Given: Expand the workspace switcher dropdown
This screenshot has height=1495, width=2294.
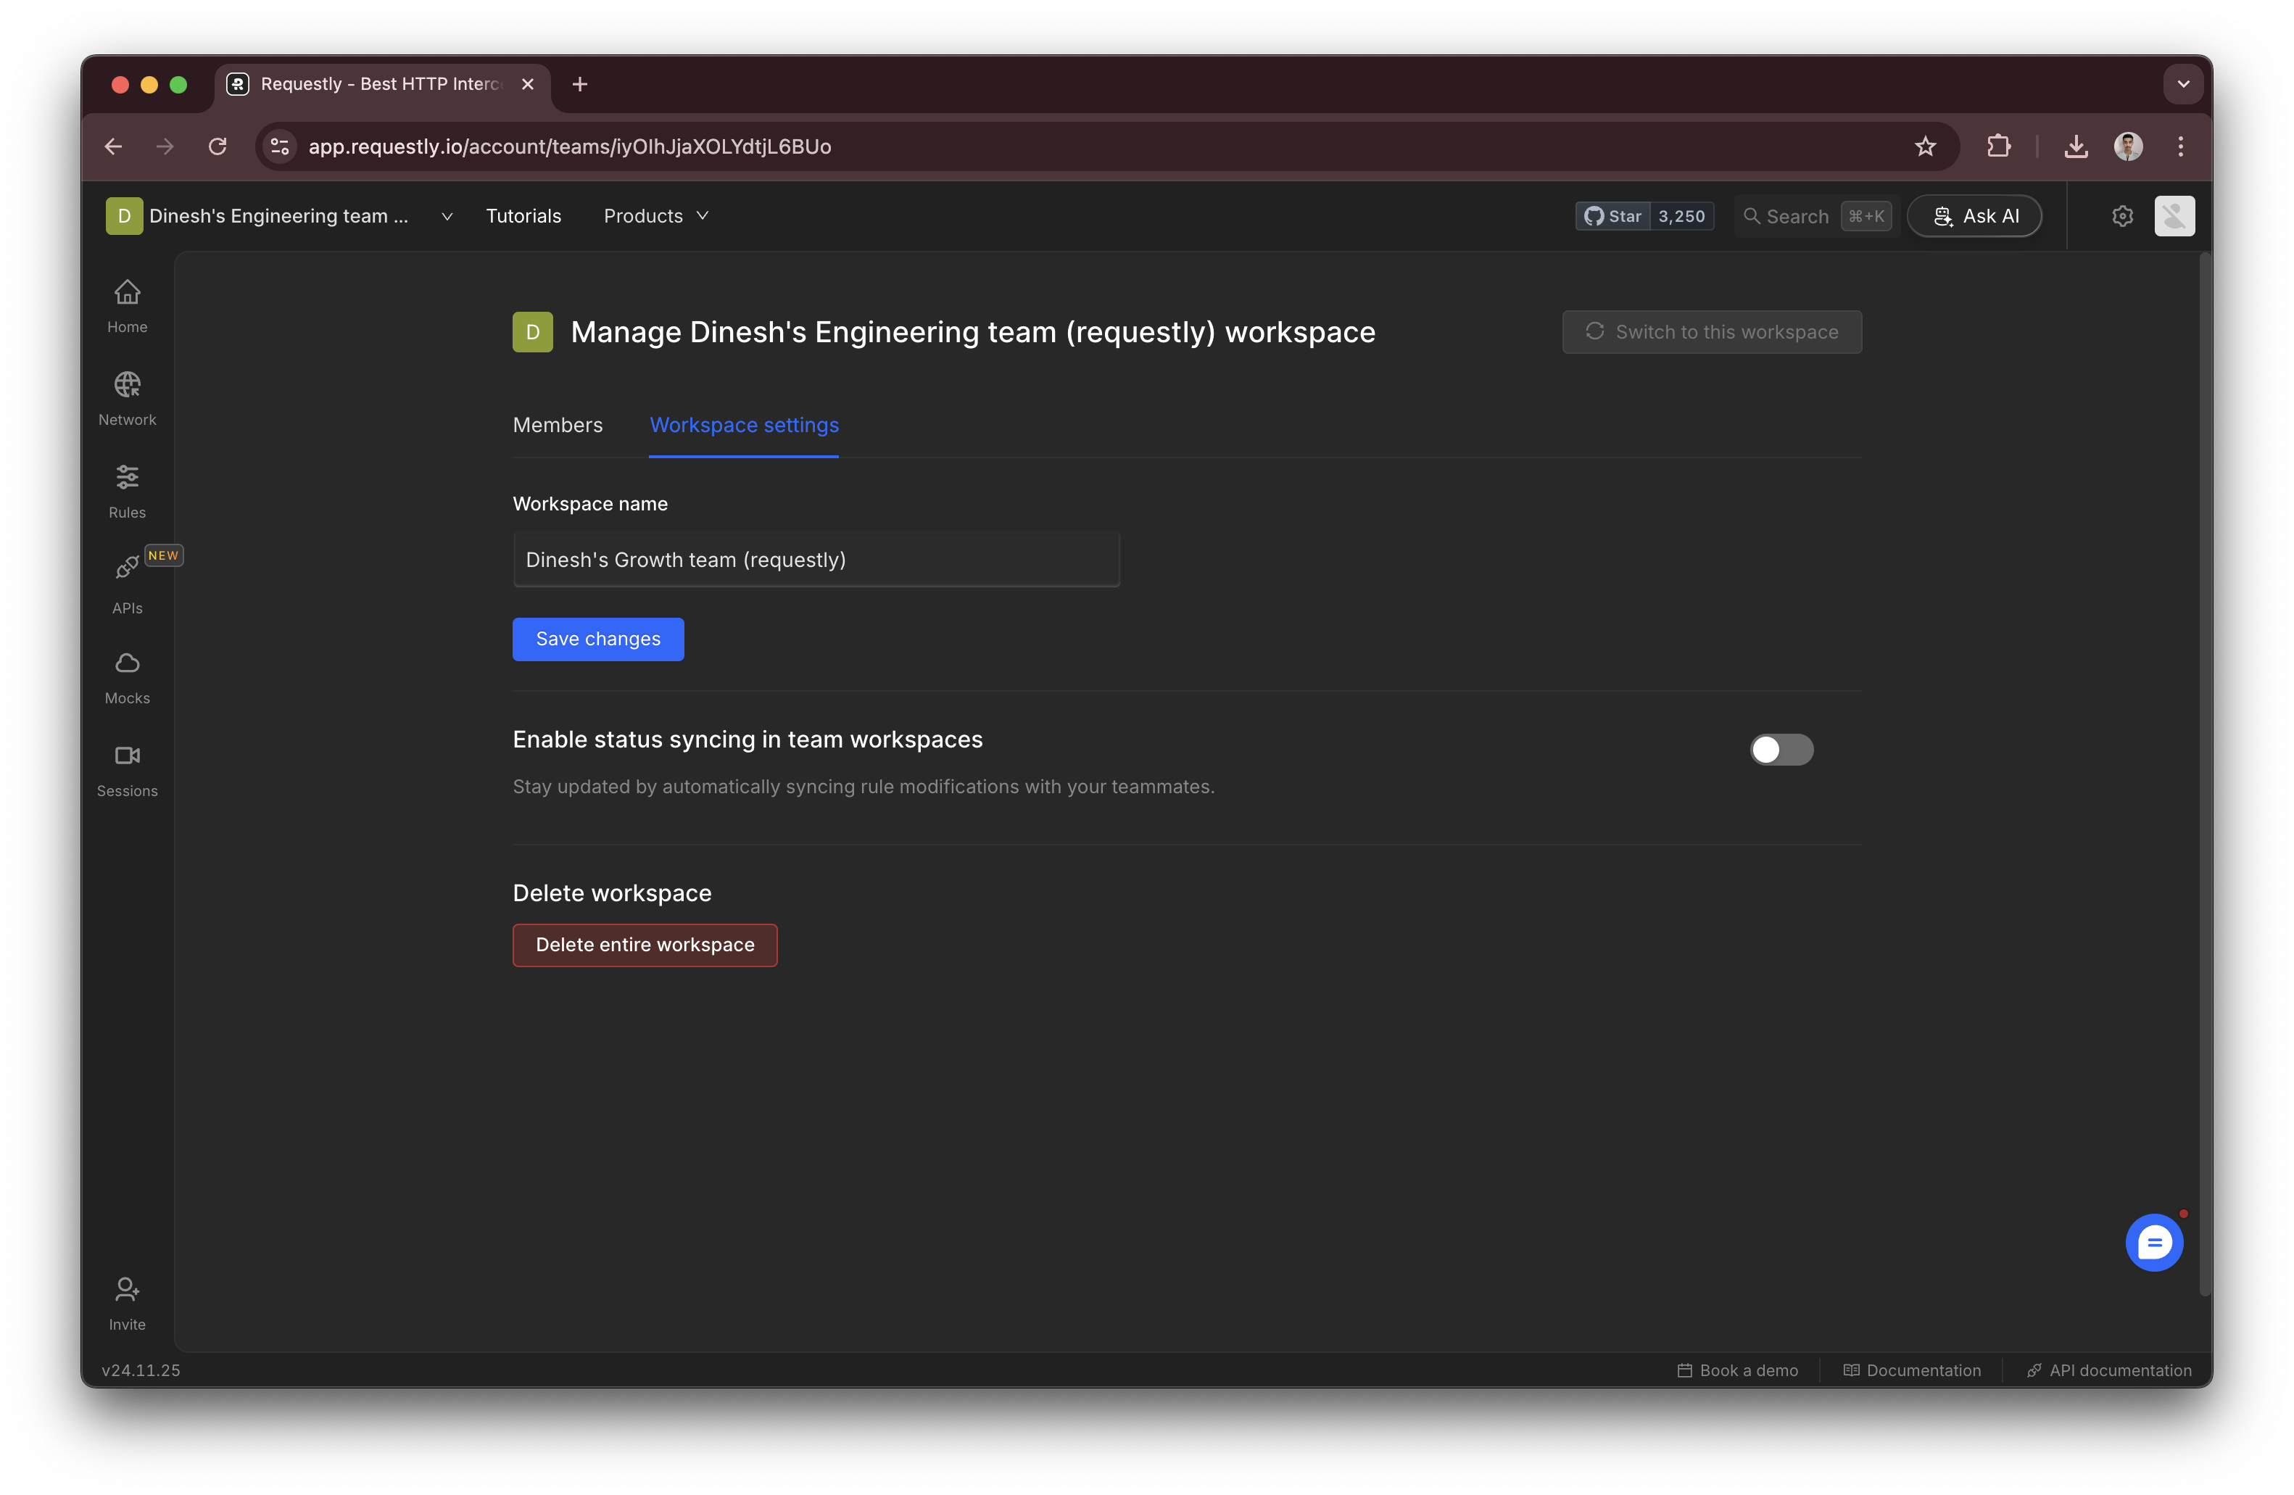Looking at the screenshot, I should tap(447, 216).
